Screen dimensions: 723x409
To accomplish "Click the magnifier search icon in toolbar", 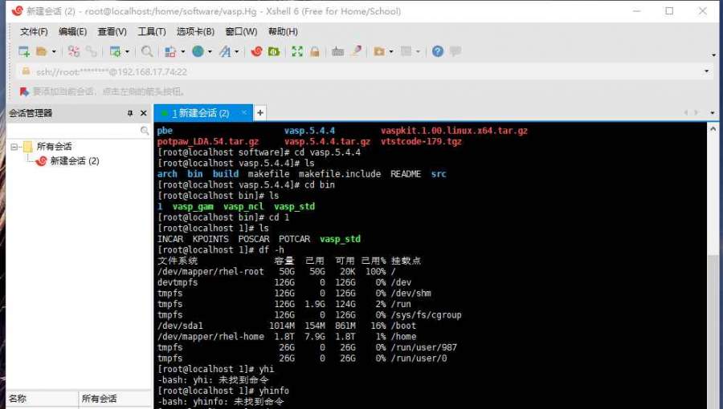I will 147,51.
